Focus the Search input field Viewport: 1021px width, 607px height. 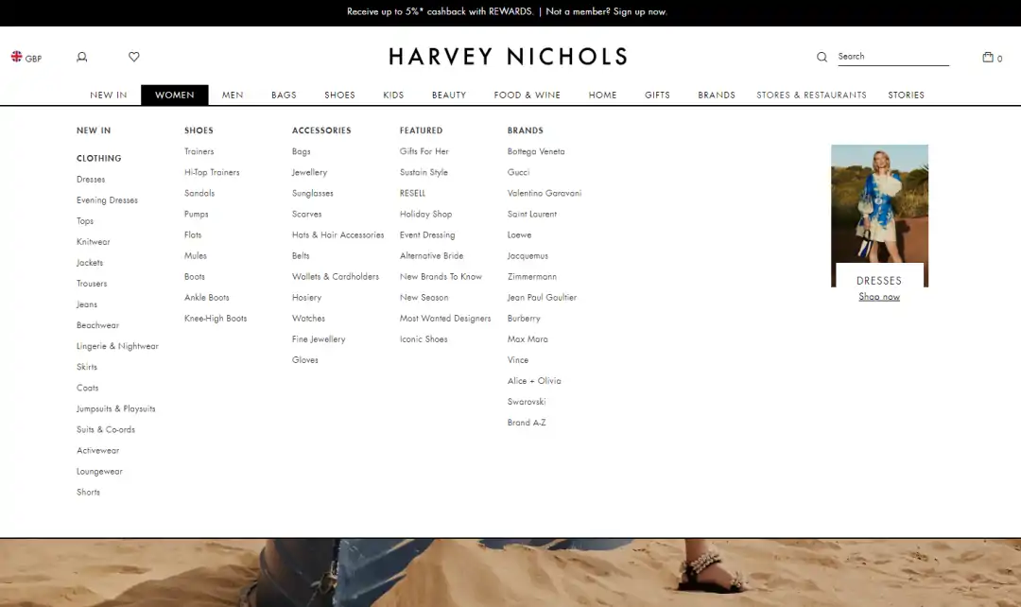click(892, 57)
